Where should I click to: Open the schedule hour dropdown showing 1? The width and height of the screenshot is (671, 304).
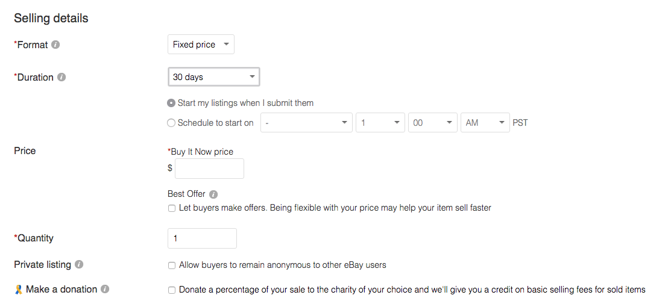380,123
